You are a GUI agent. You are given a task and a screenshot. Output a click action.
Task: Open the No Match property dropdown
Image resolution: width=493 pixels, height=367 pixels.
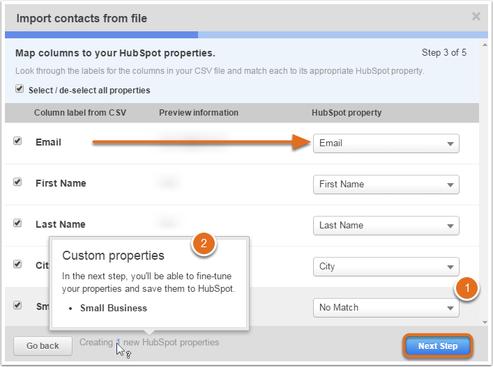(386, 308)
